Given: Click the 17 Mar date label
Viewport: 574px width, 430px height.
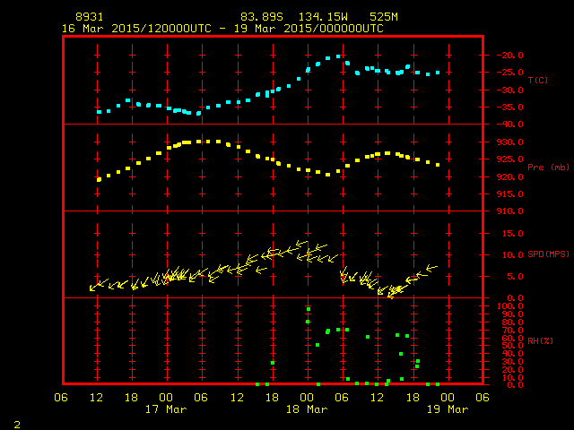Looking at the screenshot, I should (x=166, y=409).
